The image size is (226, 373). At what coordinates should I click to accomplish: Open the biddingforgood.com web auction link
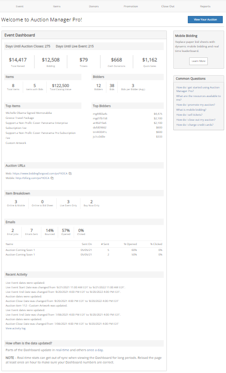tap(40, 174)
